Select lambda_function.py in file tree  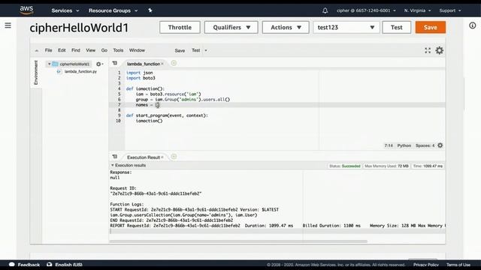(80, 71)
